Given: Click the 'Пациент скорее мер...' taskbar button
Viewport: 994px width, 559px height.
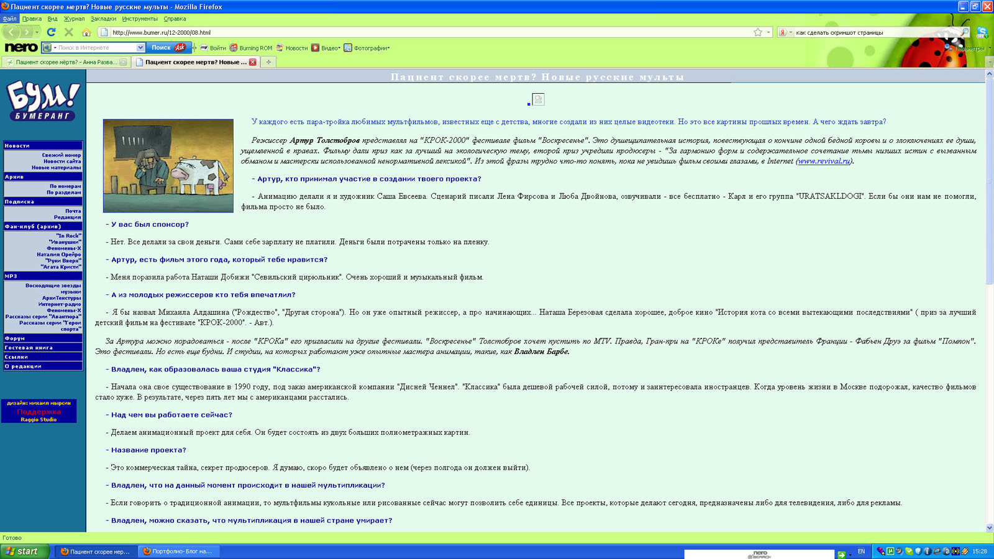Looking at the screenshot, I should (x=96, y=551).
